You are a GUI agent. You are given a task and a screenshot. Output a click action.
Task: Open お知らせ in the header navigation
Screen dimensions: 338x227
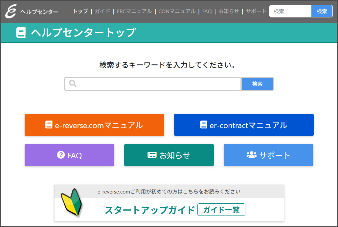click(x=229, y=11)
